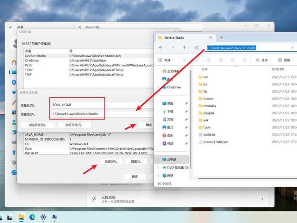This screenshot has width=297, height=223.
Task: Expand 网络 in the navigation pane
Action: point(158,175)
